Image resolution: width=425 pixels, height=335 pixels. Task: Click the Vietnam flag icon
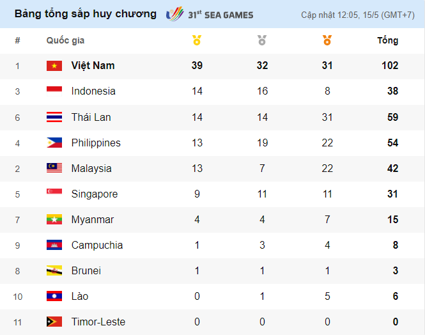pyautogui.click(x=54, y=66)
